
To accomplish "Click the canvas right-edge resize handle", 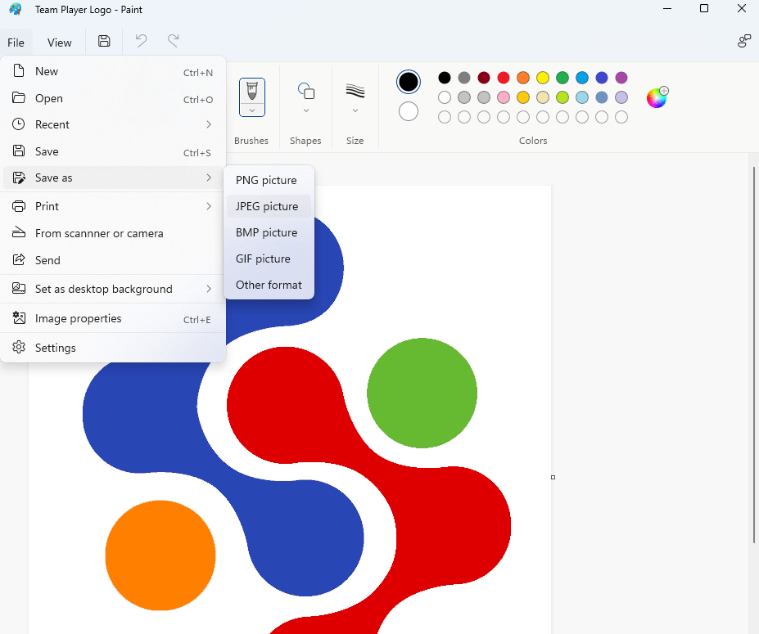I will (x=553, y=477).
